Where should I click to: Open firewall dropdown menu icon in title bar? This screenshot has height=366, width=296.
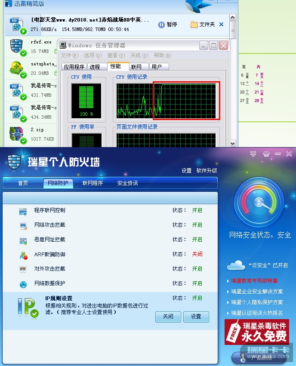pos(253,154)
